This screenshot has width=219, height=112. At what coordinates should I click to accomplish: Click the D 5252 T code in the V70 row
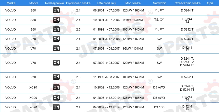pyautogui.click(x=187, y=77)
